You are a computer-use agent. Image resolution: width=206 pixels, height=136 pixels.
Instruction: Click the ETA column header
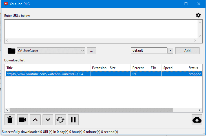click(155, 68)
